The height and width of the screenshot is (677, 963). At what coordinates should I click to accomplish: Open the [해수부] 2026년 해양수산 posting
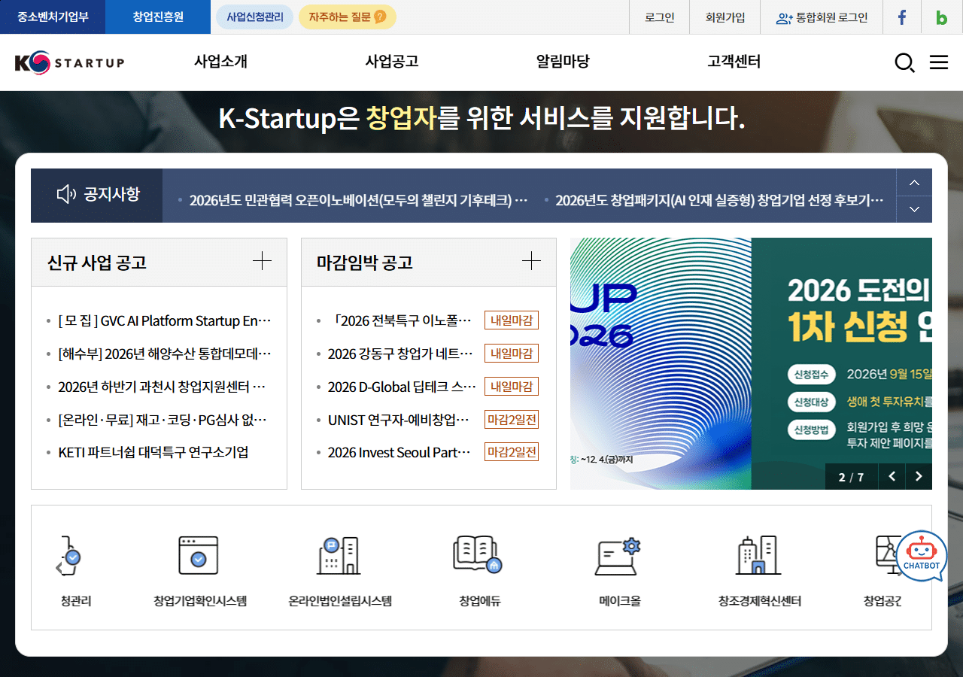pos(164,354)
